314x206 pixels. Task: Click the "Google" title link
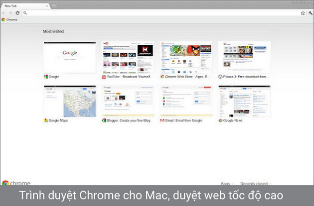[54, 77]
